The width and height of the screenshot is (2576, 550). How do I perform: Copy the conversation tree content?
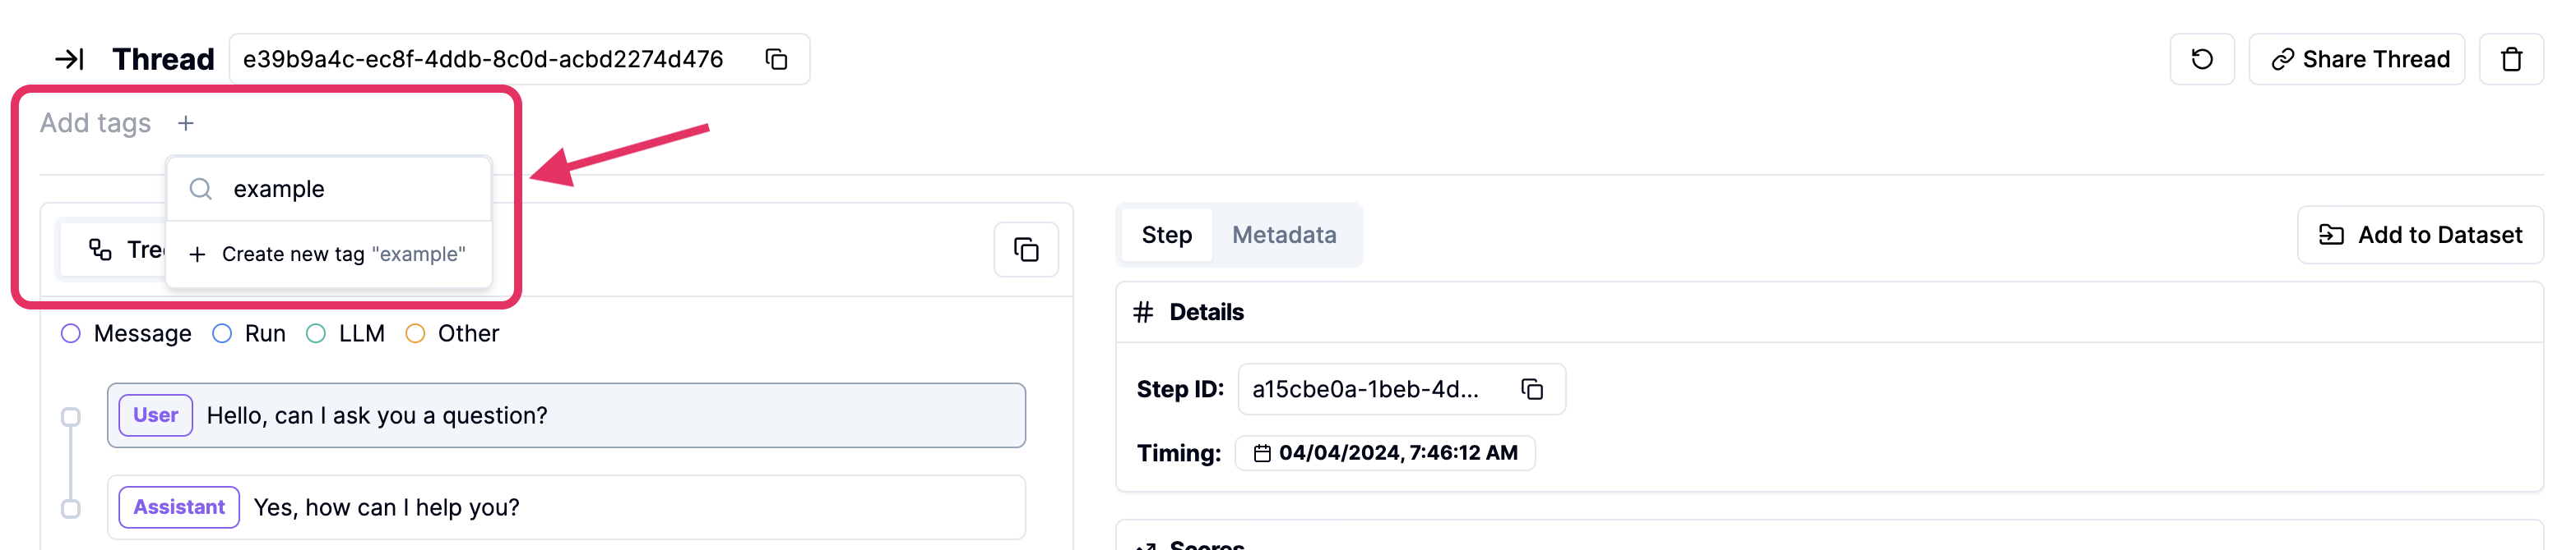point(1025,250)
